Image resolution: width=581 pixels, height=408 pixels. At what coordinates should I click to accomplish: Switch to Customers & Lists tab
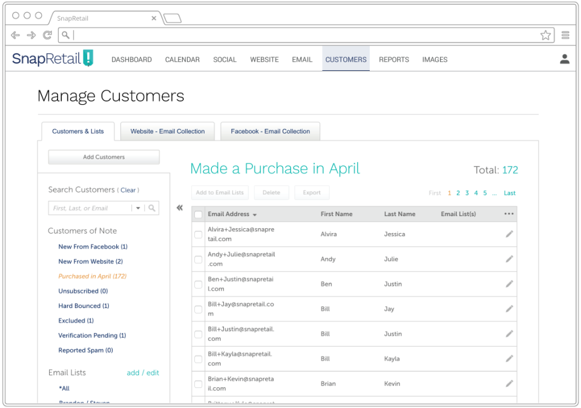[x=78, y=131]
